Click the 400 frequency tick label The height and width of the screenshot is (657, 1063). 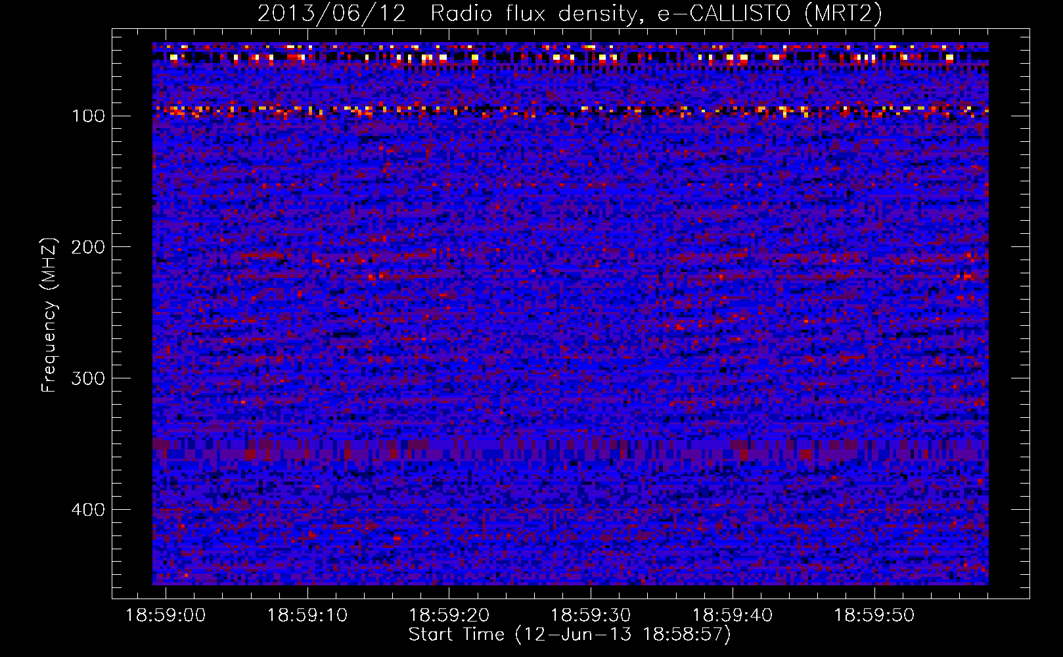coord(88,510)
